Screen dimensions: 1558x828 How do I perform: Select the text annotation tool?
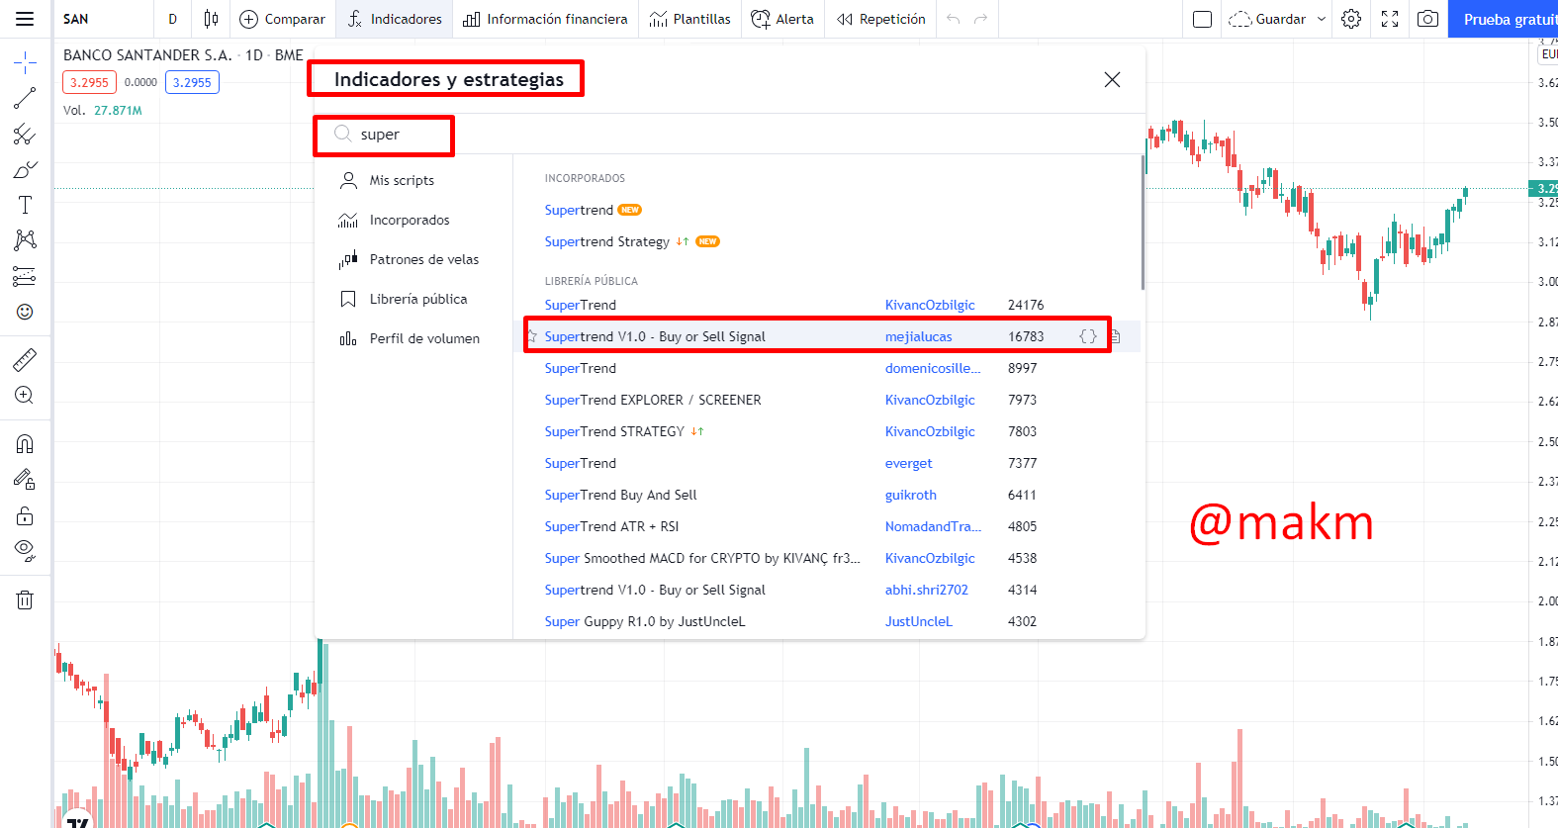pyautogui.click(x=25, y=205)
